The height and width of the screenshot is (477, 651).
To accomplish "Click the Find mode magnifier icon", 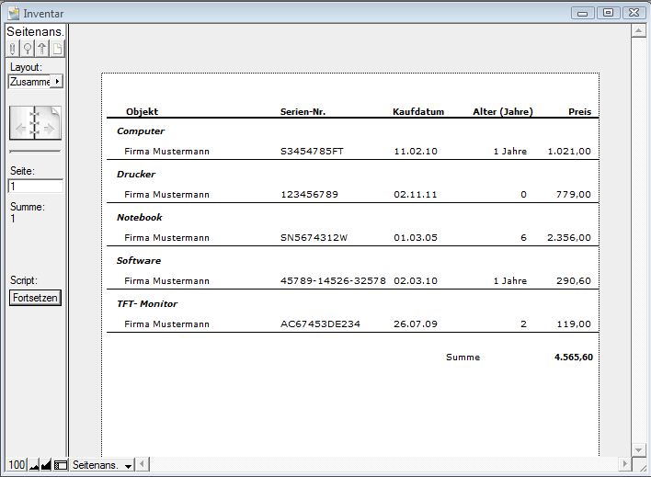I will 28,49.
